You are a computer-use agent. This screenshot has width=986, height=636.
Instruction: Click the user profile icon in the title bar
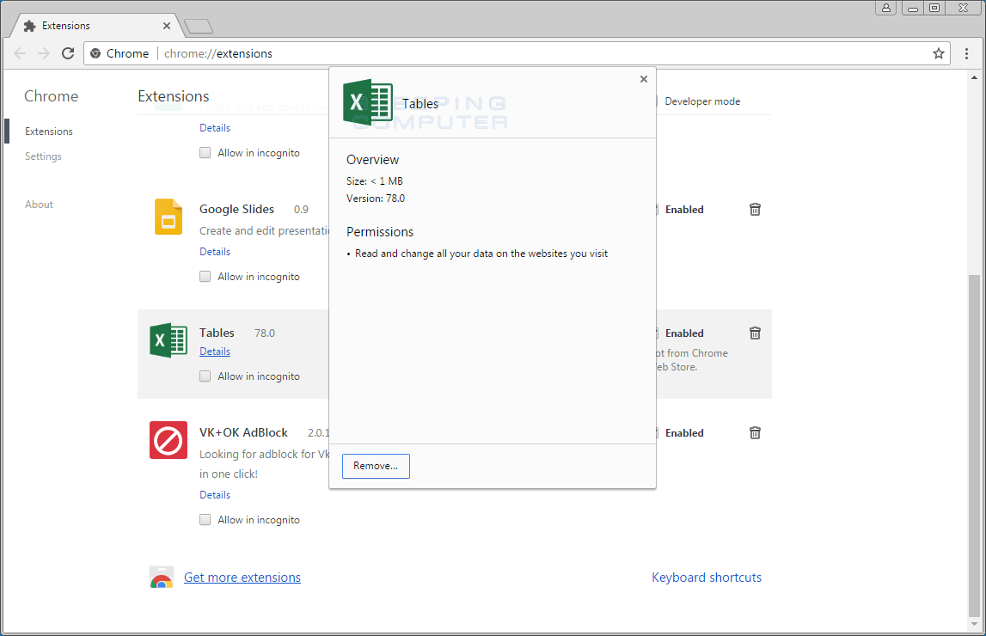(886, 8)
